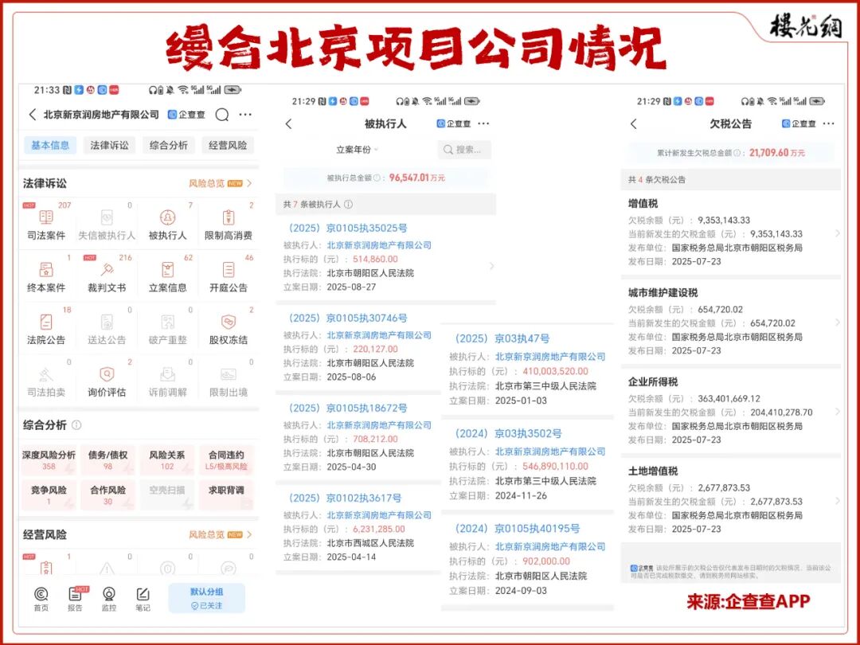Open the 深度风险分析 358 card

click(49, 460)
